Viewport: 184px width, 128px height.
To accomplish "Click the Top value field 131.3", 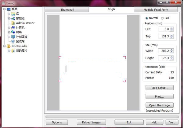I will [x=164, y=36].
